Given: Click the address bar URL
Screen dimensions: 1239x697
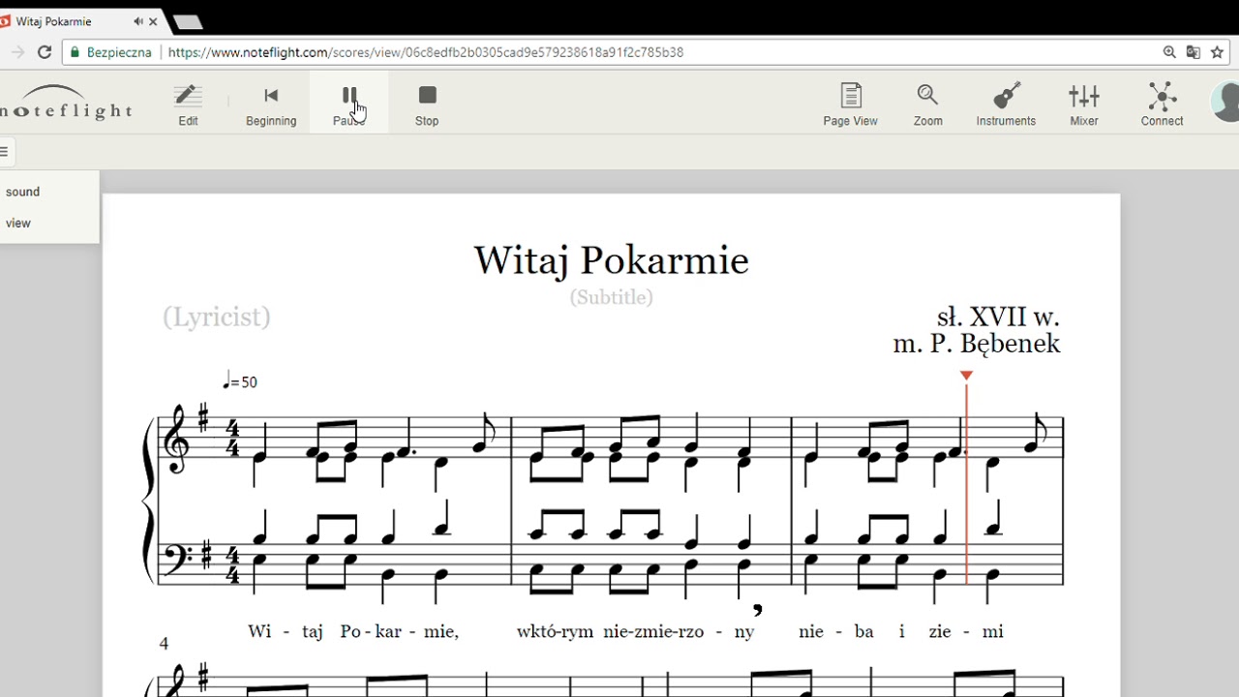Looking at the screenshot, I should pos(426,52).
